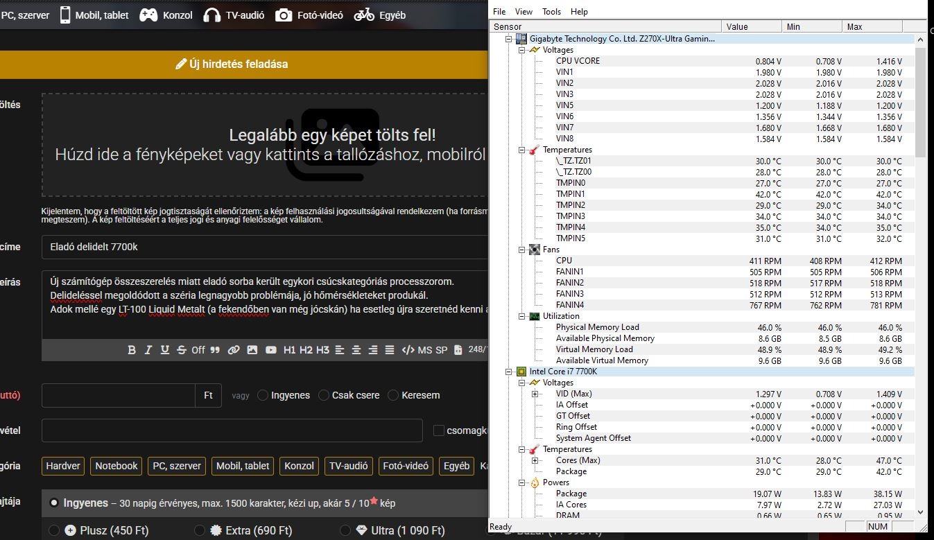The width and height of the screenshot is (934, 540).
Task: Apply H1 heading format
Action: pos(290,350)
